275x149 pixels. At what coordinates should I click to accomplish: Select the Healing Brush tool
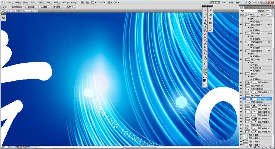click(x=205, y=30)
